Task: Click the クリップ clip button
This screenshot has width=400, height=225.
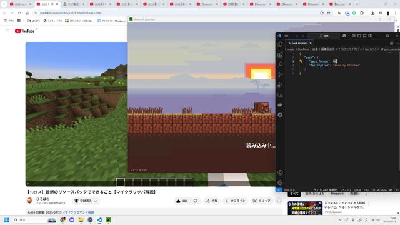Action: [x=262, y=201]
